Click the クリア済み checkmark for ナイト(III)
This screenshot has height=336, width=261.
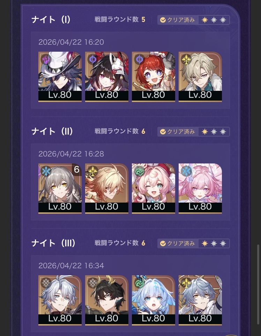(x=163, y=243)
